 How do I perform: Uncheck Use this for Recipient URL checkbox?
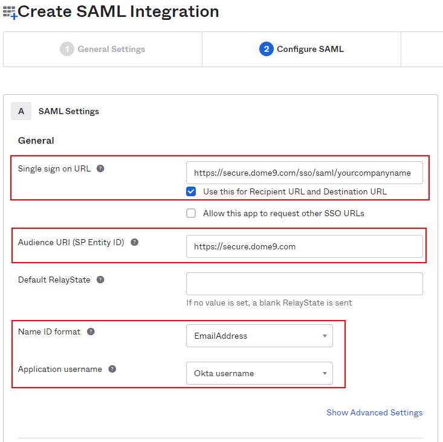[191, 191]
